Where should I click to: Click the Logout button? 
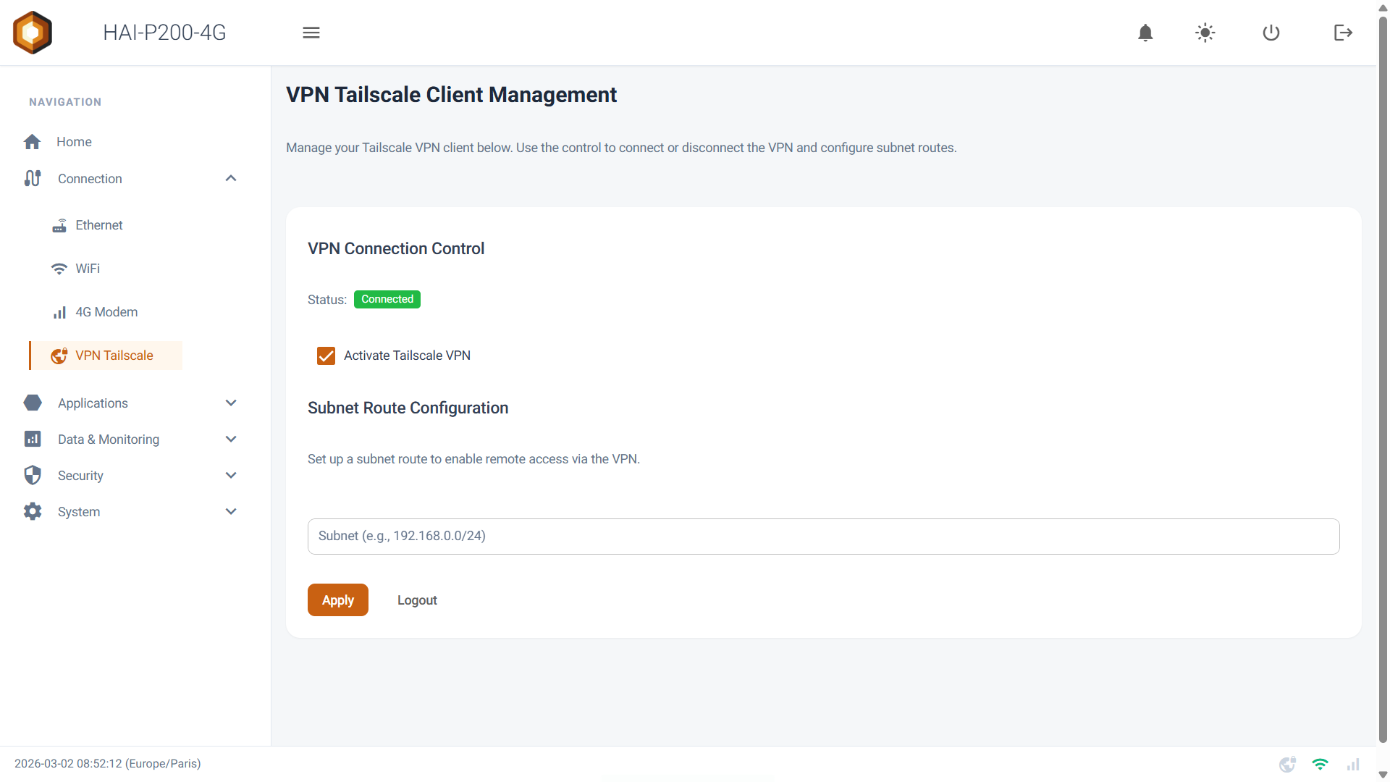pos(417,600)
